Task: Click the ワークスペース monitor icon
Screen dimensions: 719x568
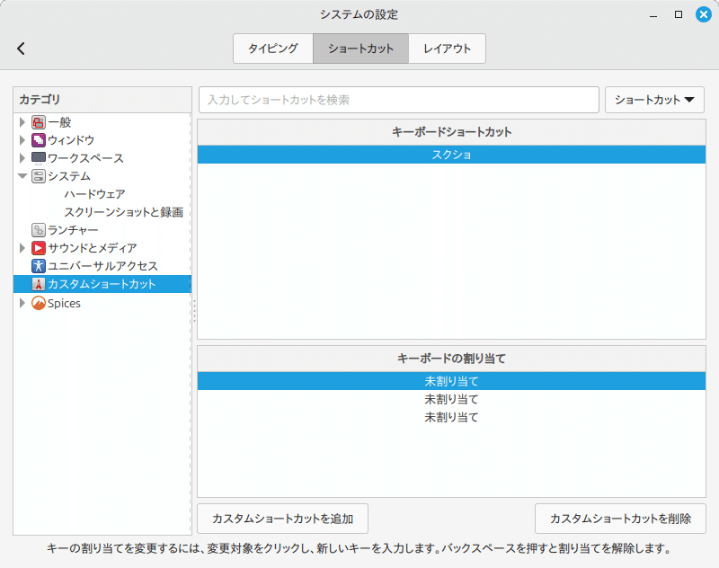Action: pos(39,158)
